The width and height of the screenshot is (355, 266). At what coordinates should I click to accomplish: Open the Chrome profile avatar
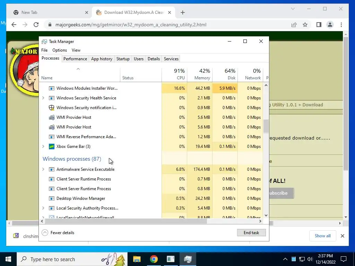(330, 25)
